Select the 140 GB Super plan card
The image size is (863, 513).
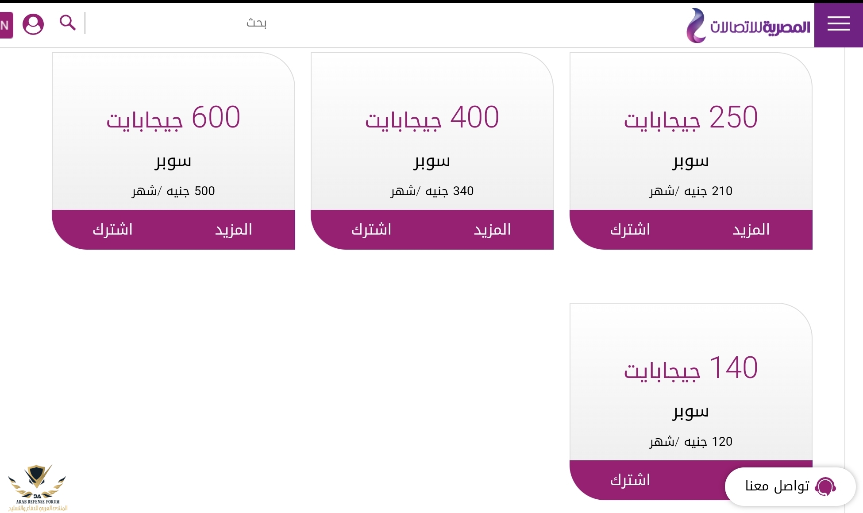691,383
